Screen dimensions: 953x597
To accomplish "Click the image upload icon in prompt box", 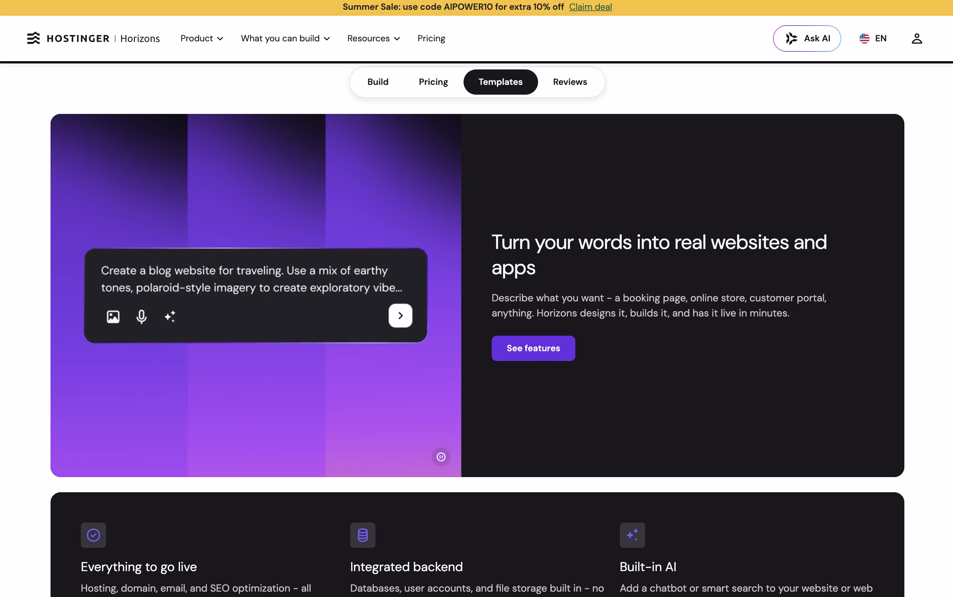I will point(113,316).
